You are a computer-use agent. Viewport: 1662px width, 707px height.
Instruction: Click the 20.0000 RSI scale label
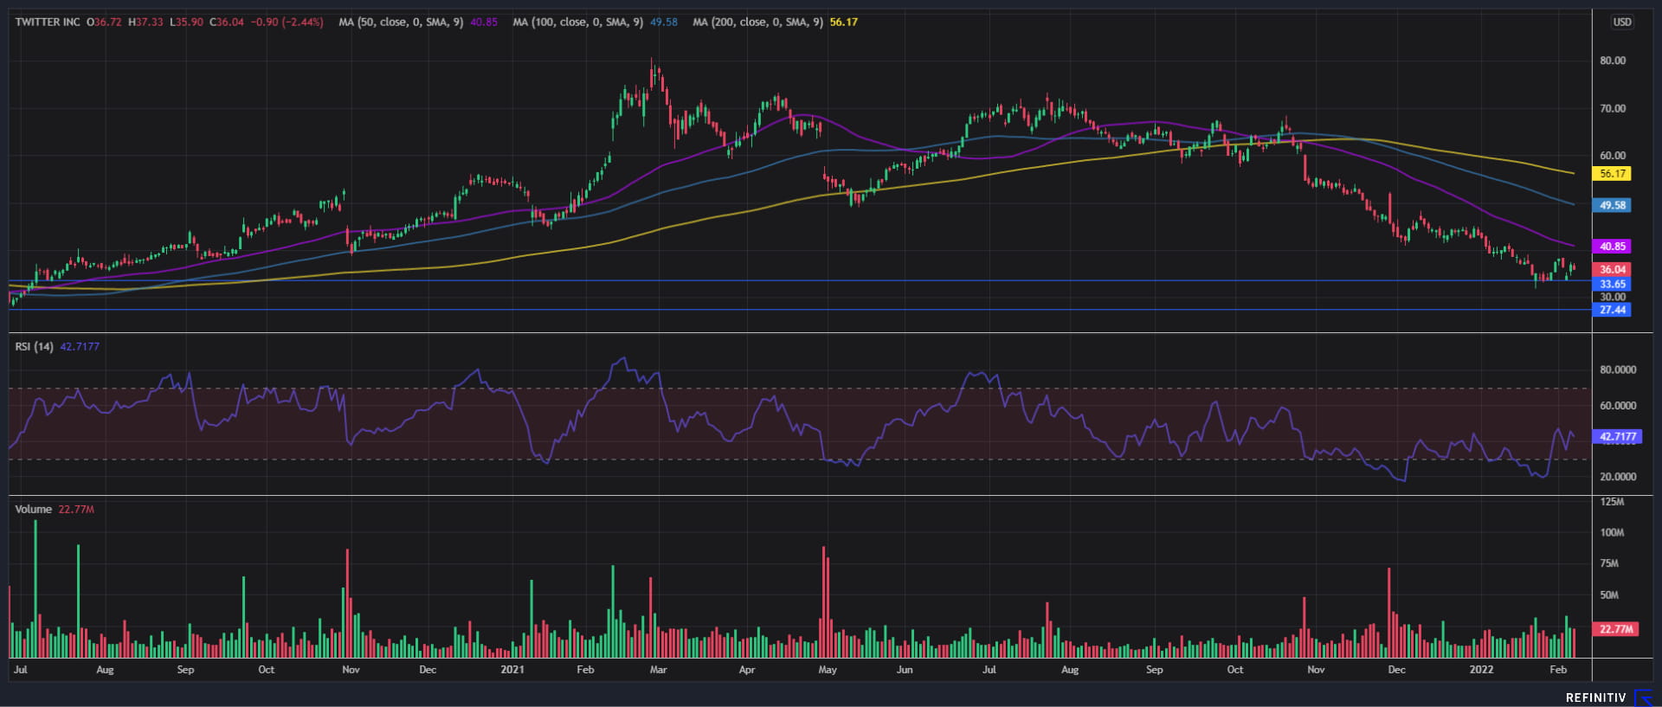(x=1618, y=477)
